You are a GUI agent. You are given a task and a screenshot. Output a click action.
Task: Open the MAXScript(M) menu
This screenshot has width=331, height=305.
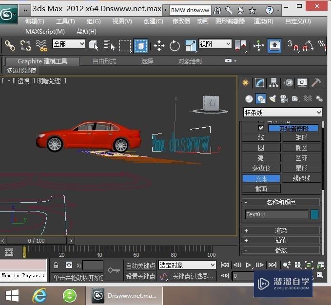[45, 32]
